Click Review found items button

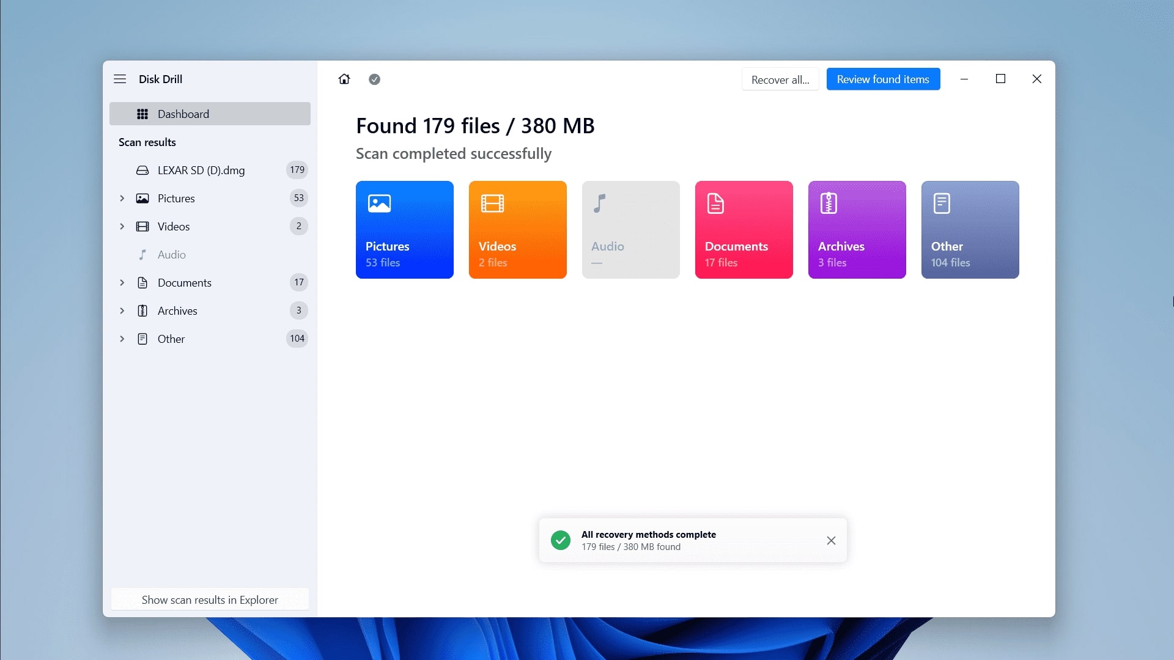(x=883, y=79)
